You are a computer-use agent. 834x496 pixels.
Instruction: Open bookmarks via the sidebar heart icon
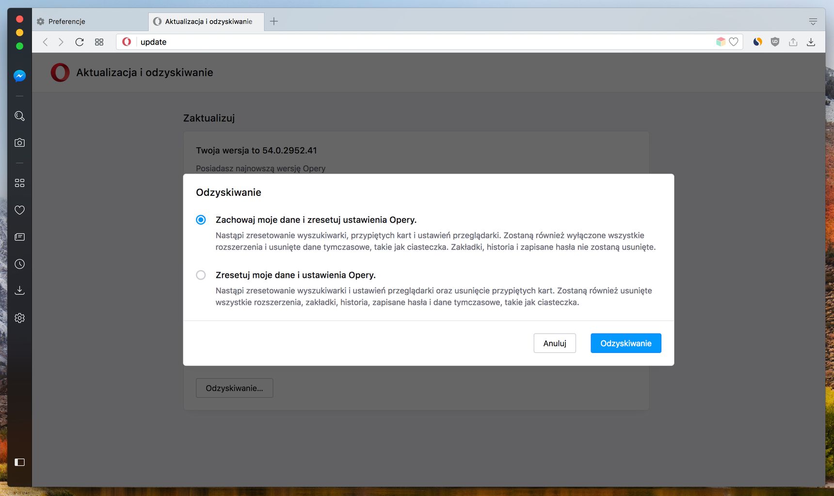pyautogui.click(x=19, y=210)
